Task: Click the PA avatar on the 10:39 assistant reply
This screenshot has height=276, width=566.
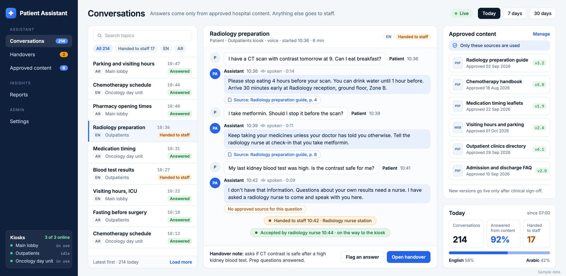Action: [215, 128]
